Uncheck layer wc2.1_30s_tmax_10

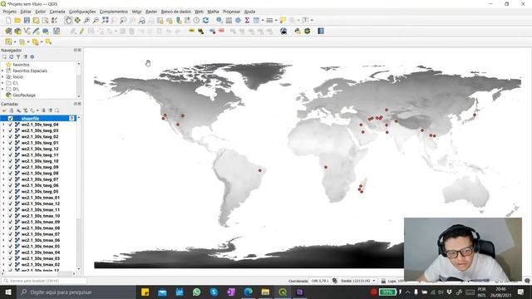[x=11, y=216]
